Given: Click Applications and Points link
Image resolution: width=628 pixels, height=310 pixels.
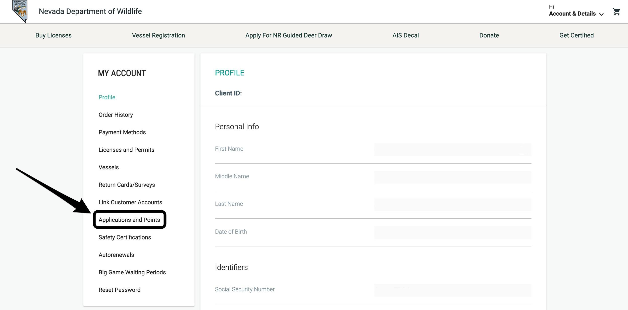Looking at the screenshot, I should coord(129,220).
